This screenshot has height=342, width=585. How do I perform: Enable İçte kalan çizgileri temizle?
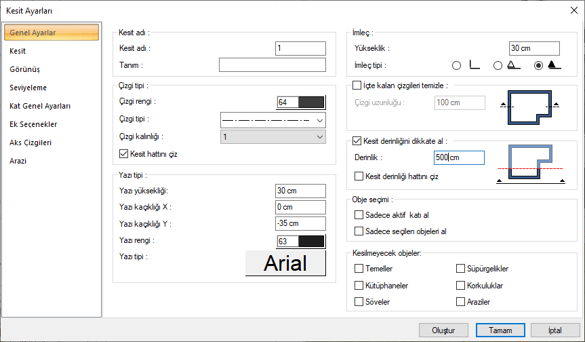click(x=357, y=85)
